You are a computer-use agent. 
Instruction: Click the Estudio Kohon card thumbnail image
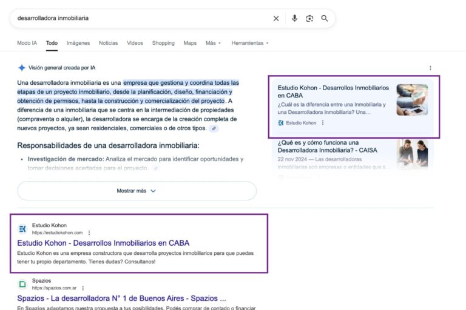tap(412, 100)
